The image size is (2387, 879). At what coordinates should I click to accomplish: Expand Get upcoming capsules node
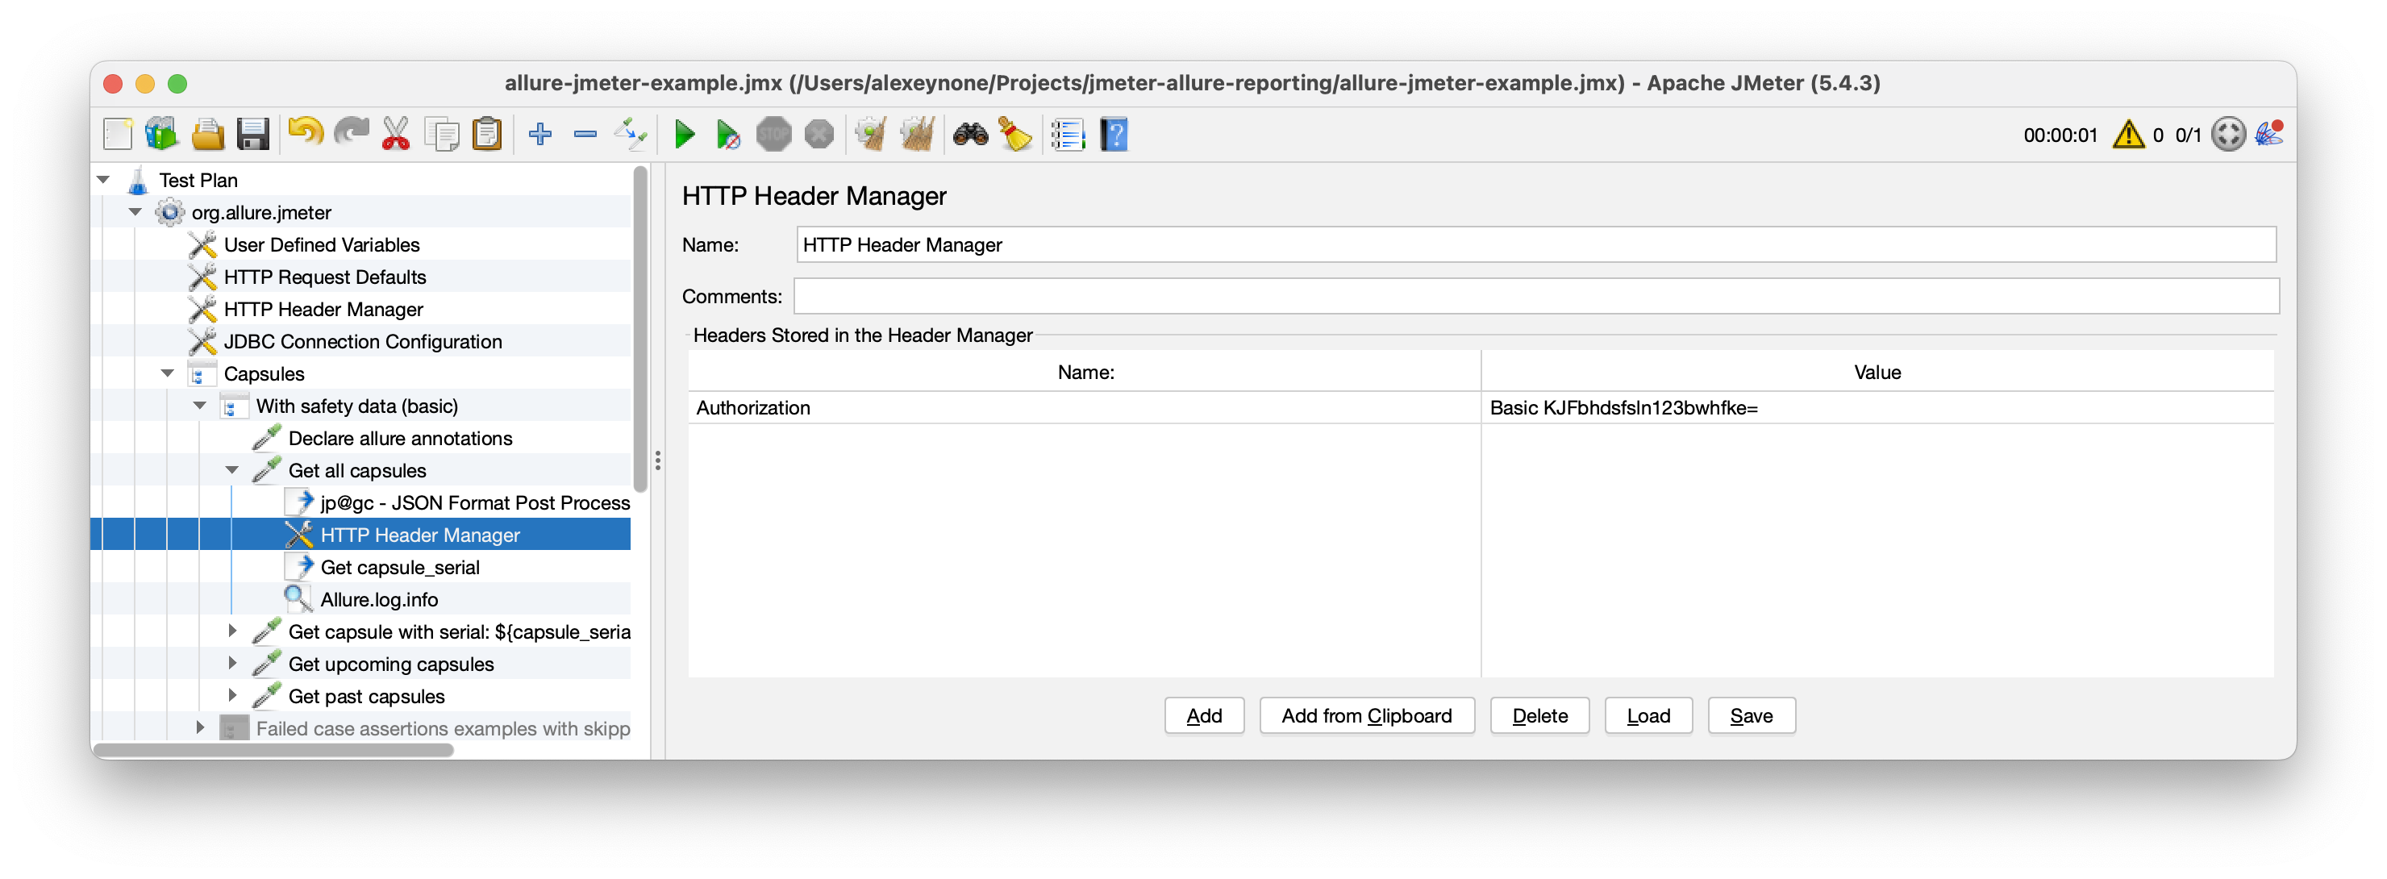click(232, 664)
